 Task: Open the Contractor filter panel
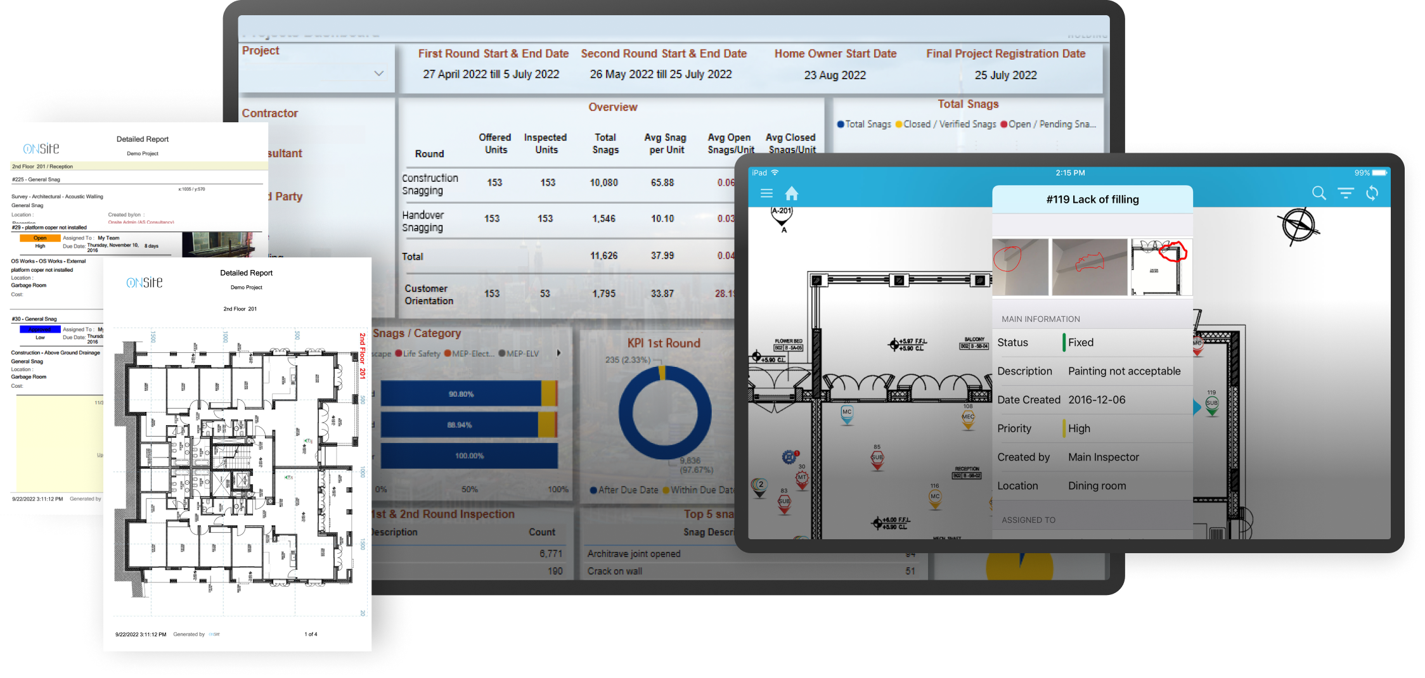[x=270, y=113]
